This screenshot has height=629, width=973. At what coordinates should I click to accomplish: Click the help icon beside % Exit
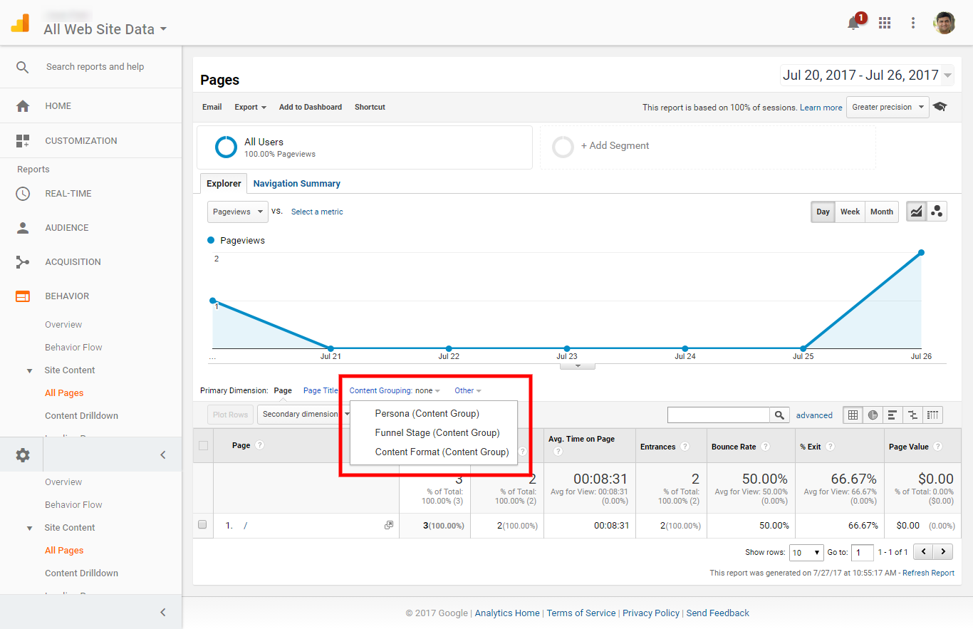[x=830, y=447]
